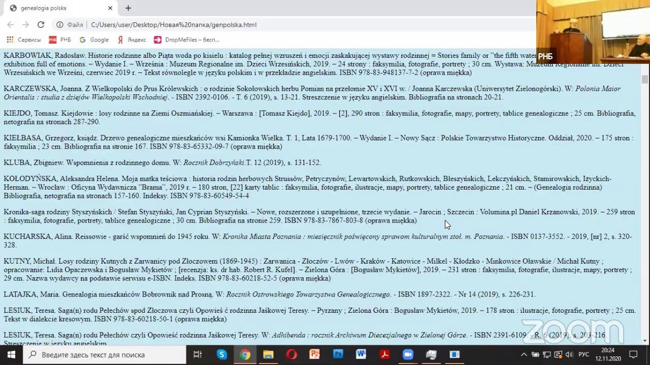Open the DropMeFiles bookmark
Image resolution: width=650 pixels, height=365 pixels.
tap(186, 40)
